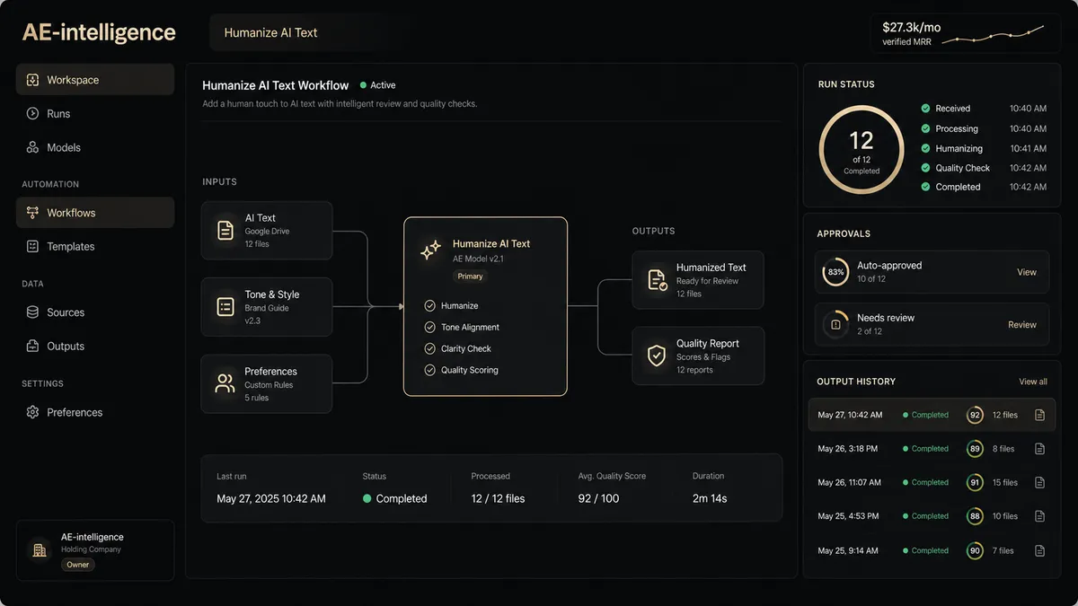Click the Outputs sidebar icon
This screenshot has height=606, width=1078.
[x=33, y=346]
